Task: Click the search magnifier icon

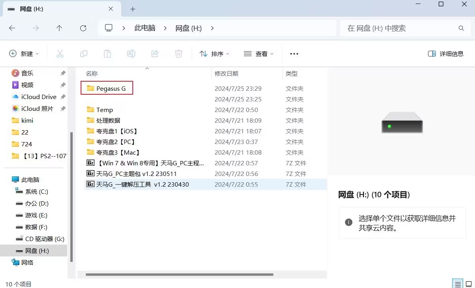Action: point(461,28)
